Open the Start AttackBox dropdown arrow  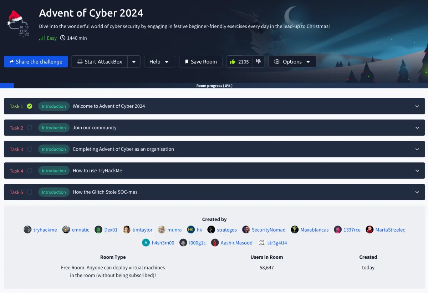(x=134, y=62)
